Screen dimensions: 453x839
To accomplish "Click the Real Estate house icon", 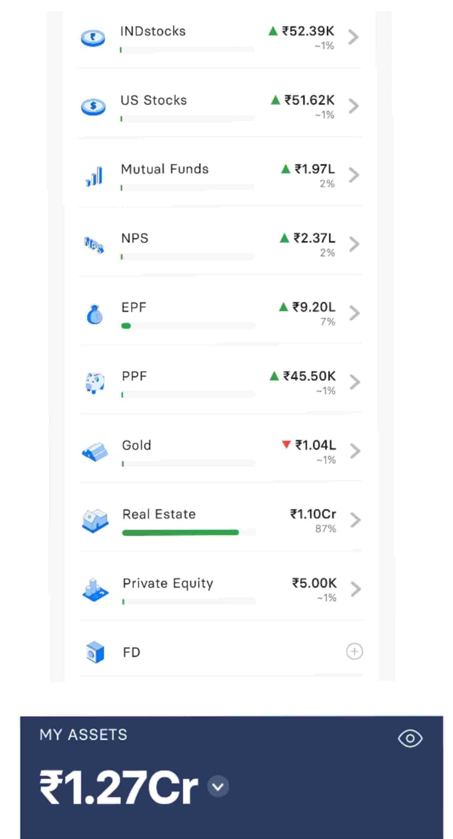I will pos(95,521).
